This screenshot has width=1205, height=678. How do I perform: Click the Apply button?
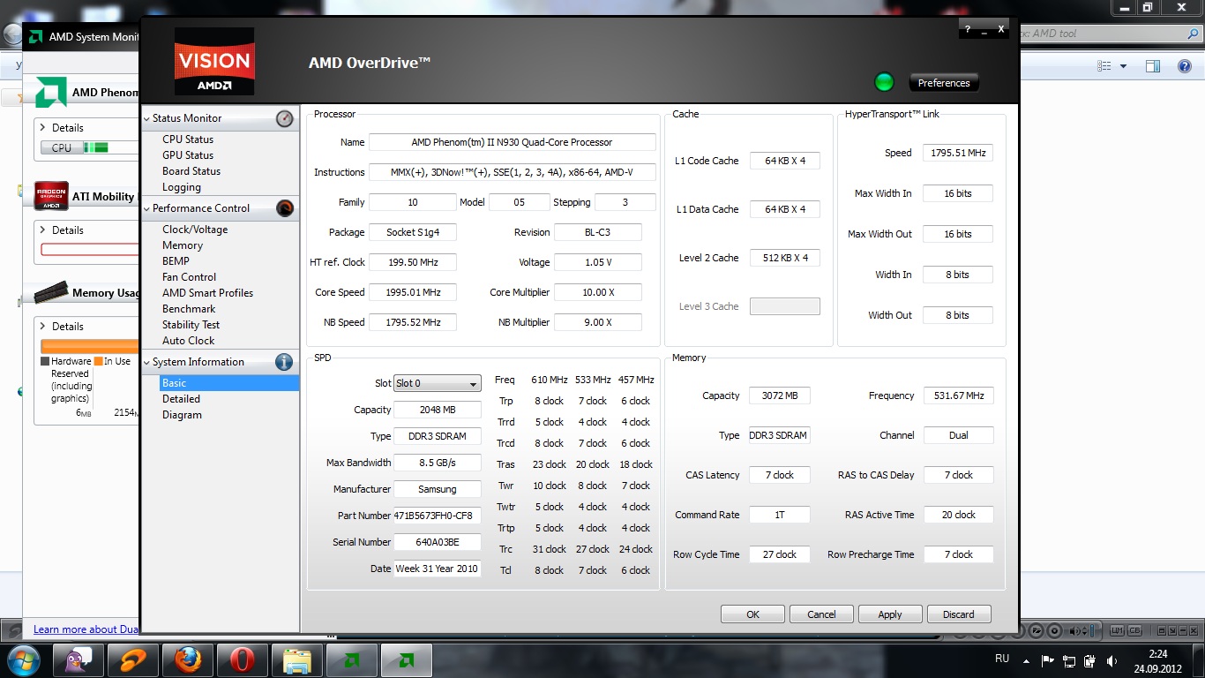[x=890, y=614]
